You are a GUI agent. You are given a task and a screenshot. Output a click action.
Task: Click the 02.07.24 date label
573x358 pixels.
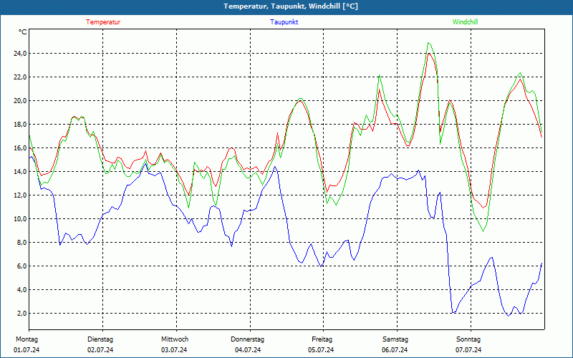[100, 350]
